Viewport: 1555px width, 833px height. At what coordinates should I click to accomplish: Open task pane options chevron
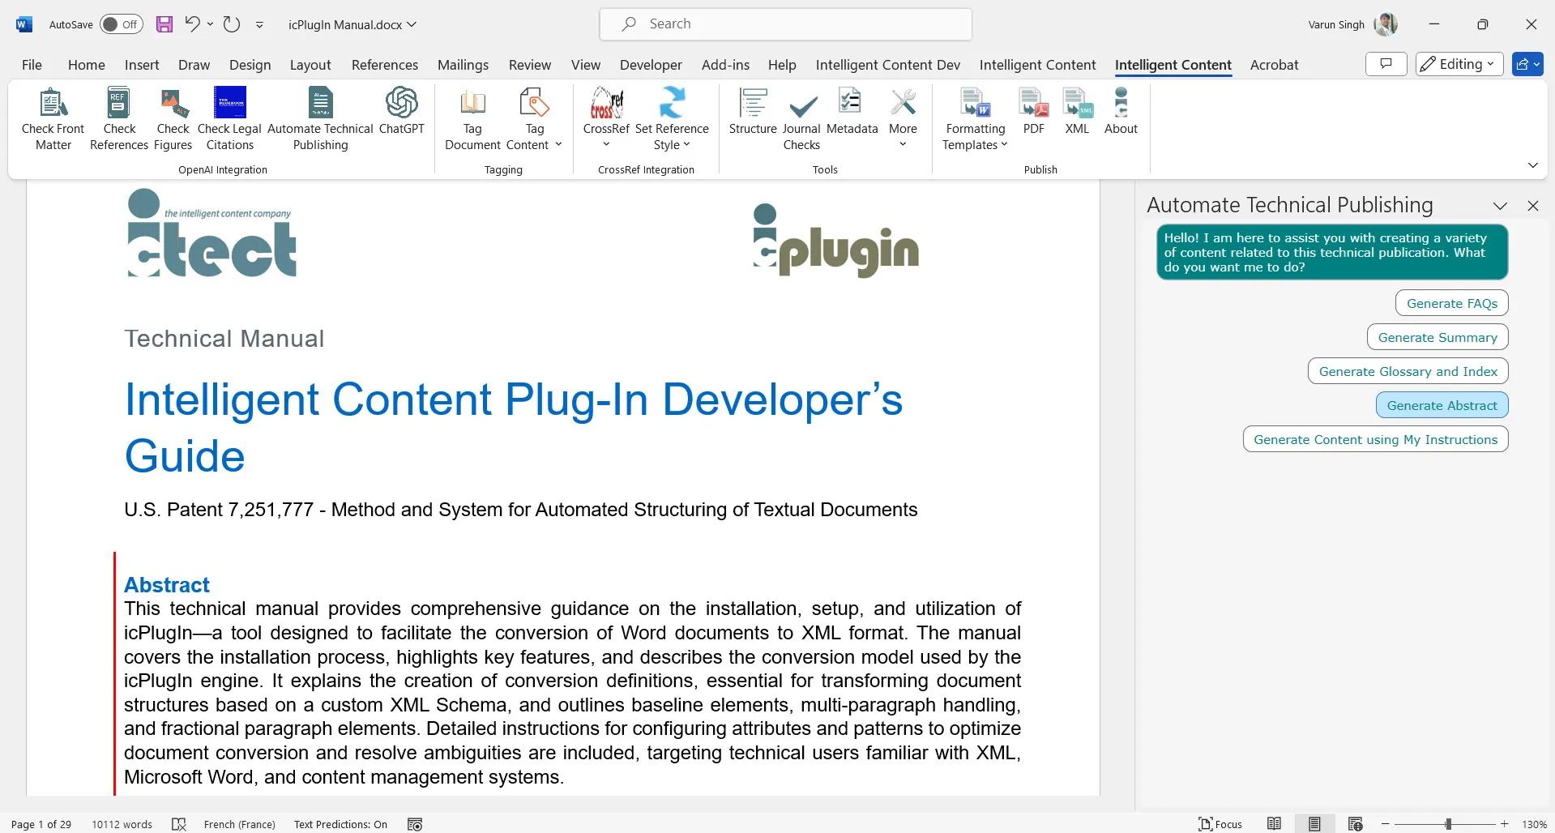[x=1500, y=206]
